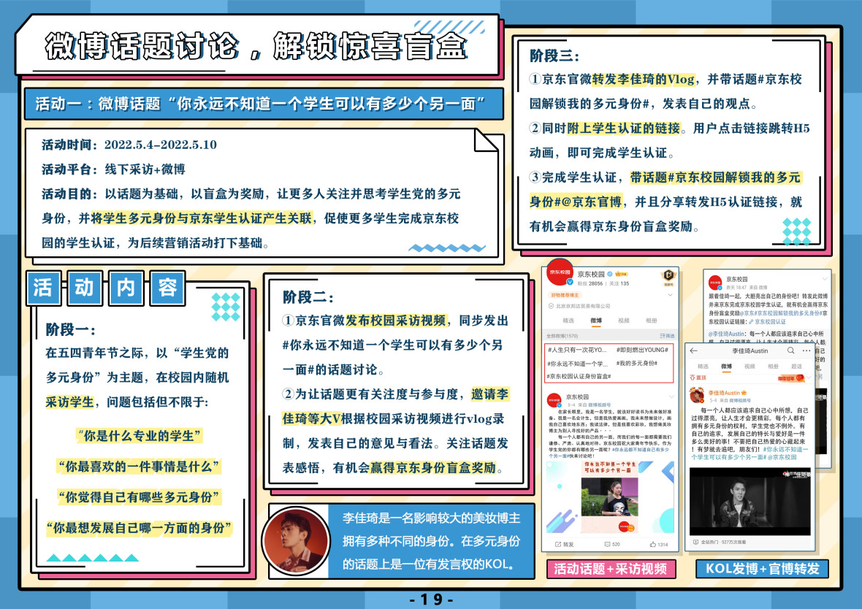This screenshot has width=862, height=609.
Task: Select 视频 tab on 李佳琦Austin profile
Action: pyautogui.click(x=750, y=366)
